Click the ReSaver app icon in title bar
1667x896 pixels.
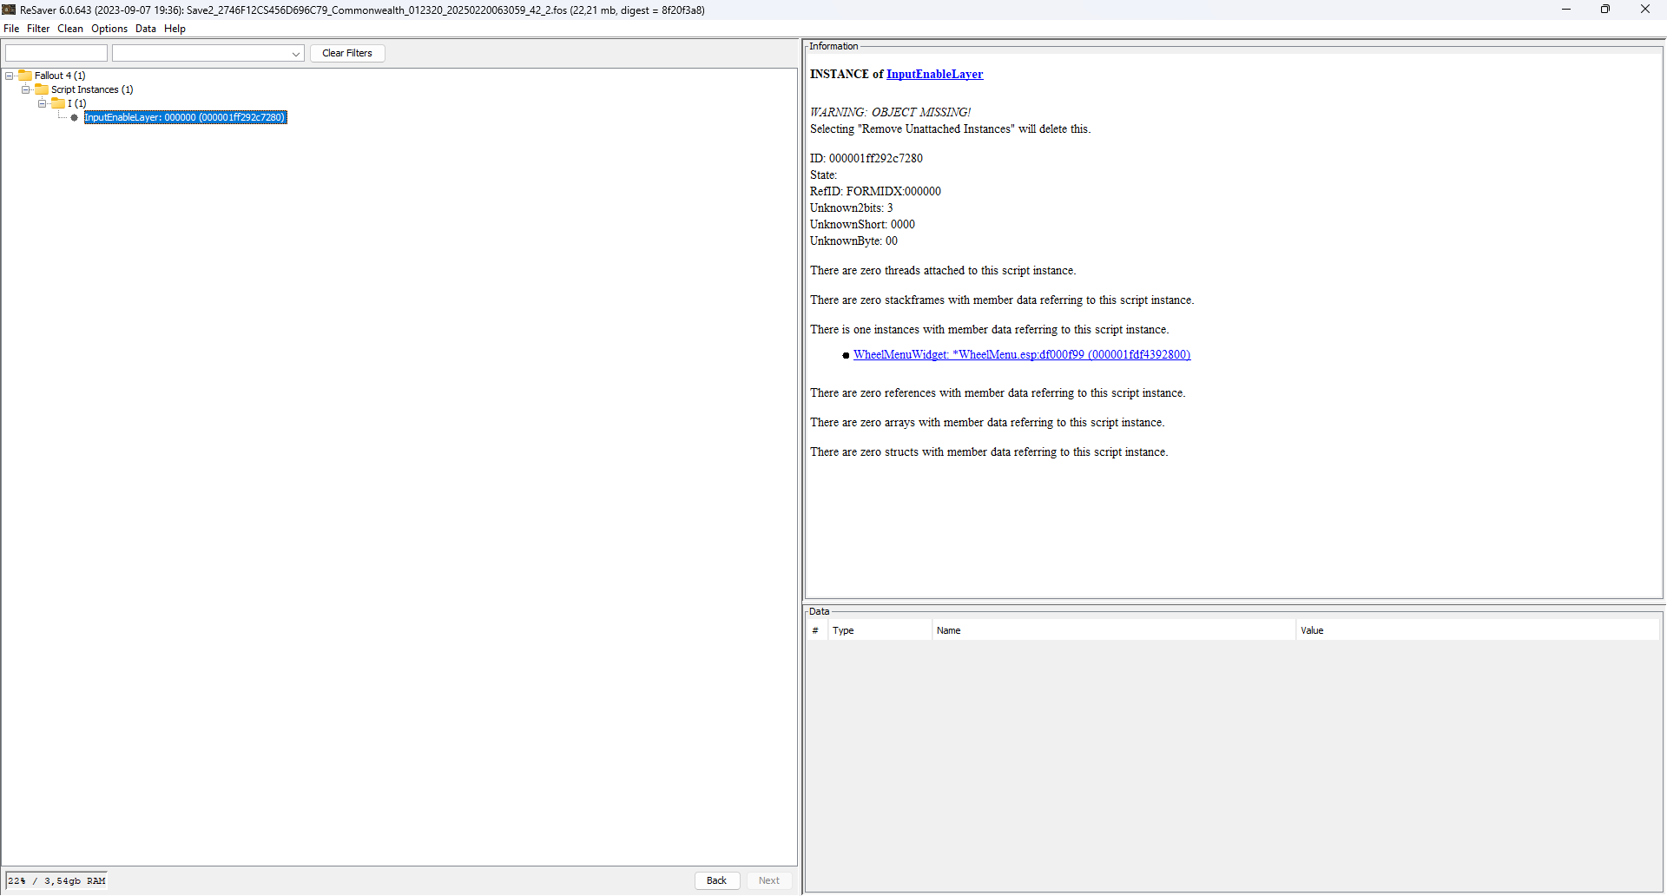coord(9,10)
